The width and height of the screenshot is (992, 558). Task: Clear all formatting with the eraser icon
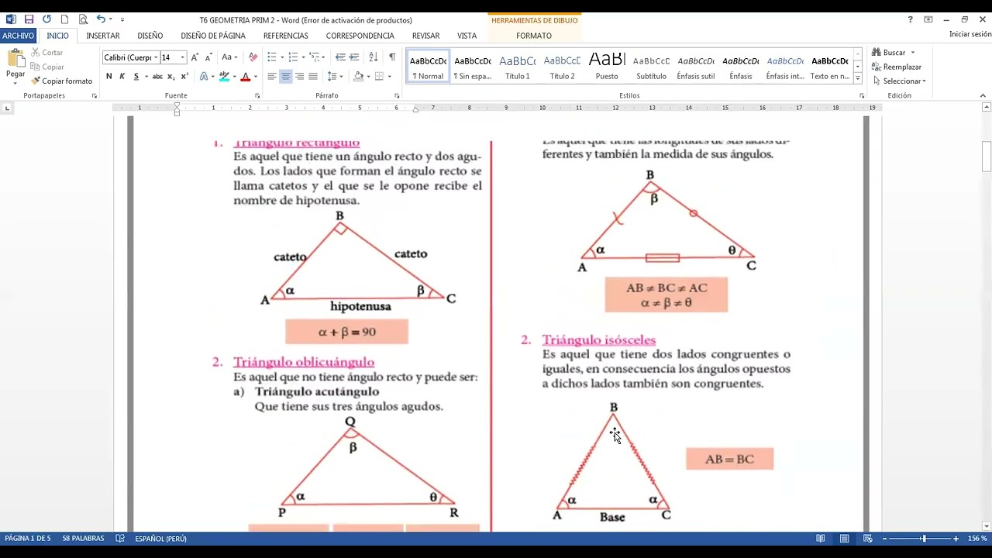(253, 57)
